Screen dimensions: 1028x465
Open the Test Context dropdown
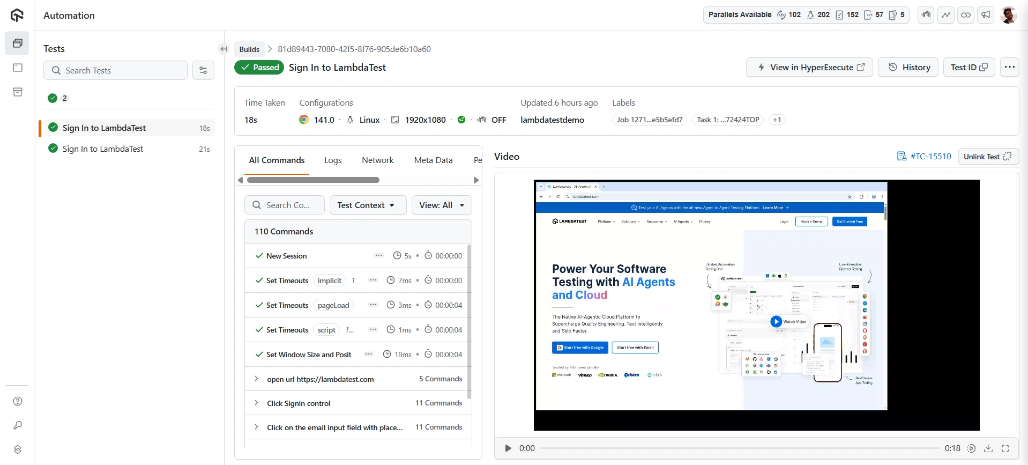tap(367, 205)
